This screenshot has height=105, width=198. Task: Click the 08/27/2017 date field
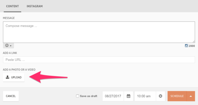[x=113, y=96]
